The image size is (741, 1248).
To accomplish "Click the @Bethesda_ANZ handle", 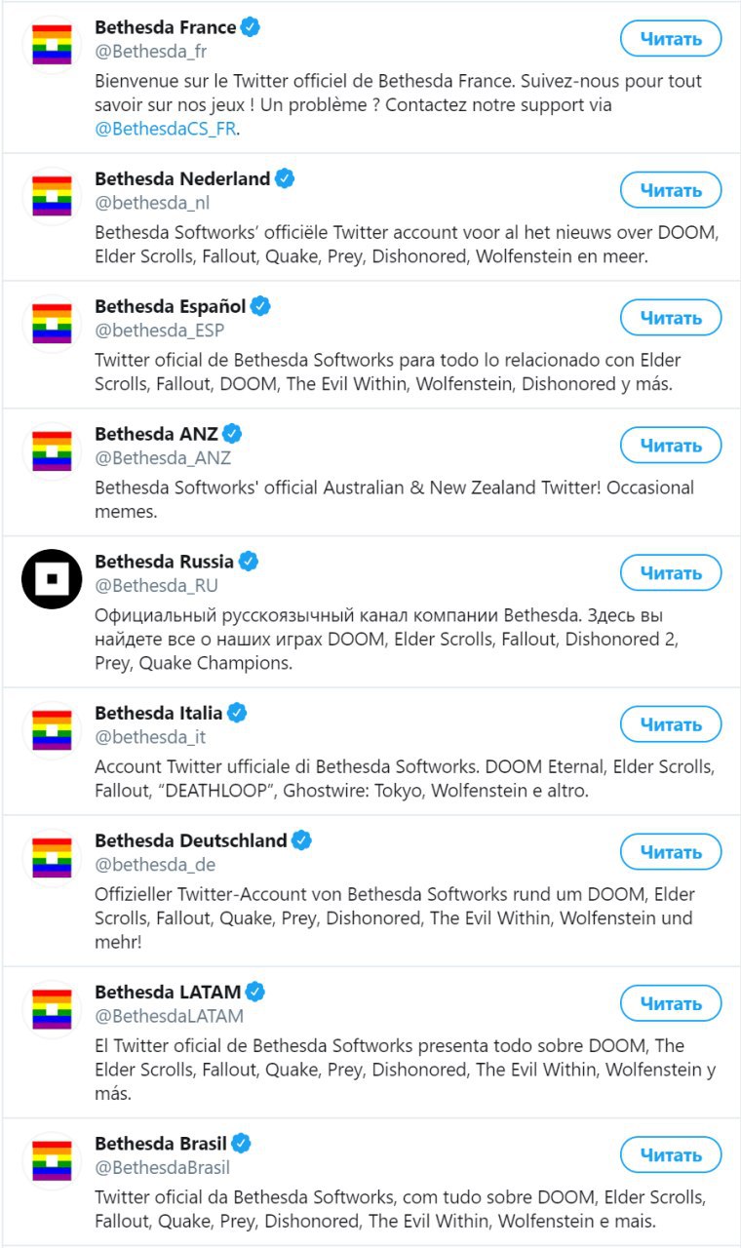I will click(163, 457).
